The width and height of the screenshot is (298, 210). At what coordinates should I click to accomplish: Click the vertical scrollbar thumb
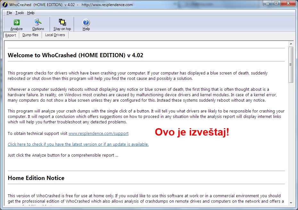click(291, 65)
